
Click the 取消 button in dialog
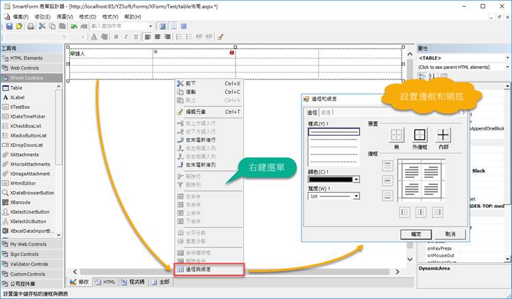coord(450,234)
